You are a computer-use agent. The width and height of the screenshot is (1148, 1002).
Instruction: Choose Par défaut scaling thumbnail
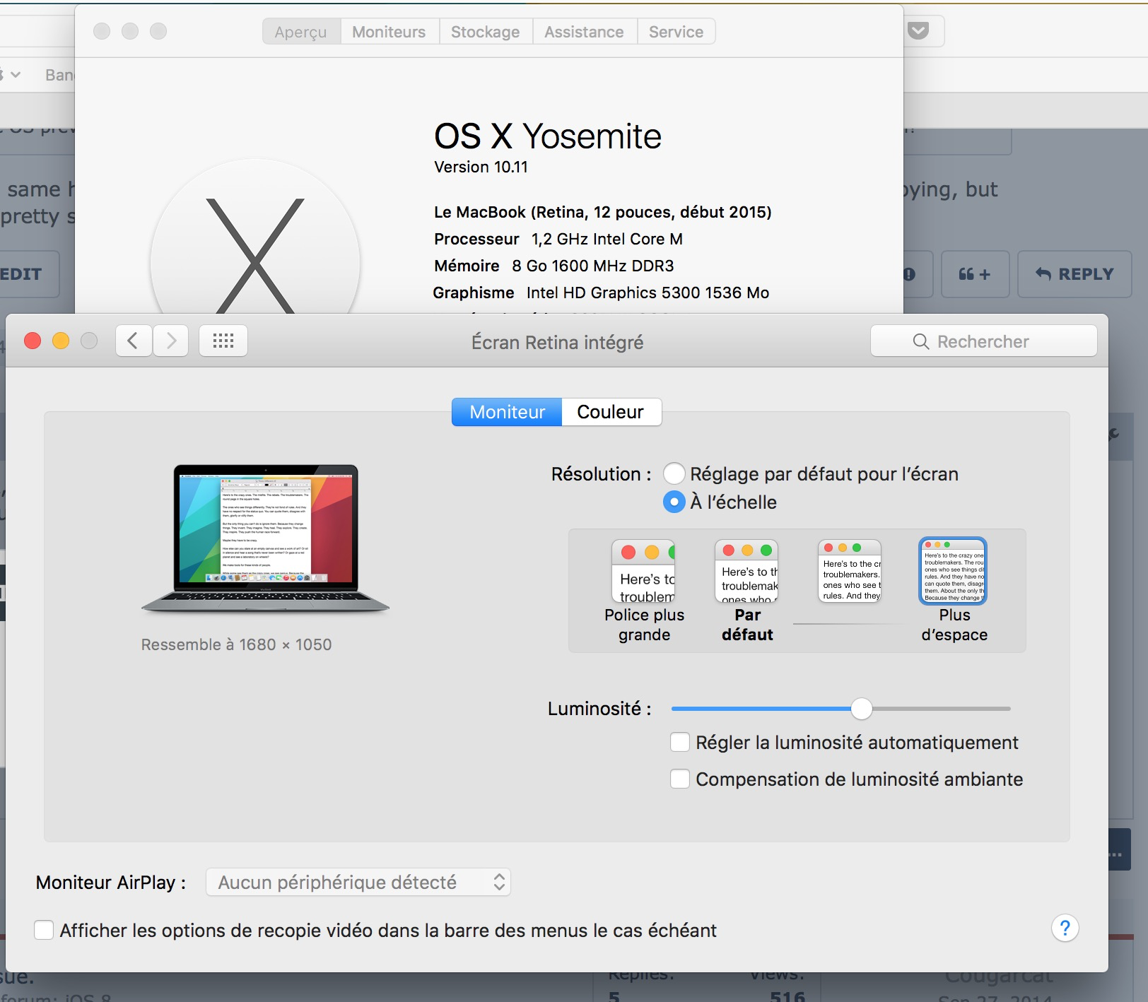tap(746, 571)
